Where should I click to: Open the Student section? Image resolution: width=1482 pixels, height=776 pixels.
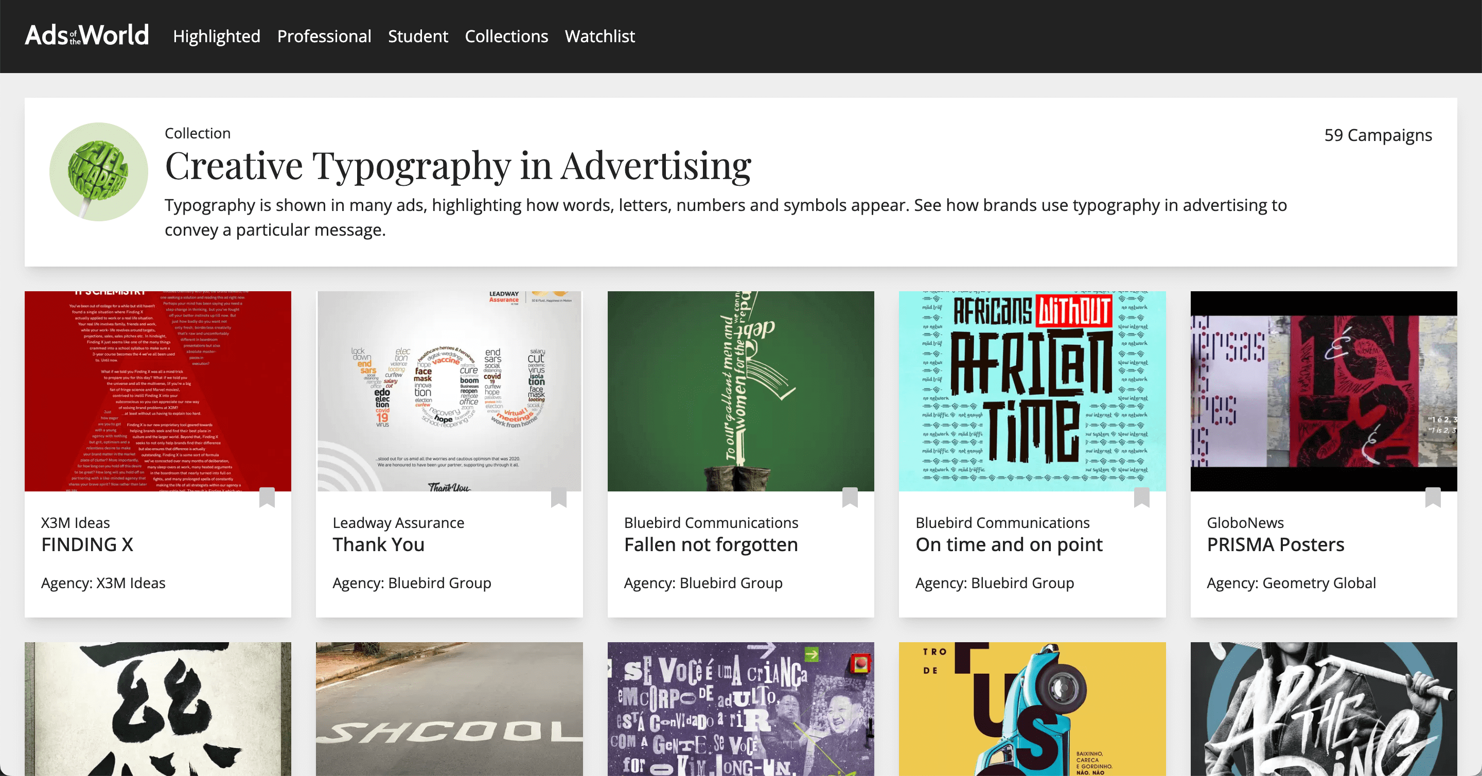tap(418, 36)
